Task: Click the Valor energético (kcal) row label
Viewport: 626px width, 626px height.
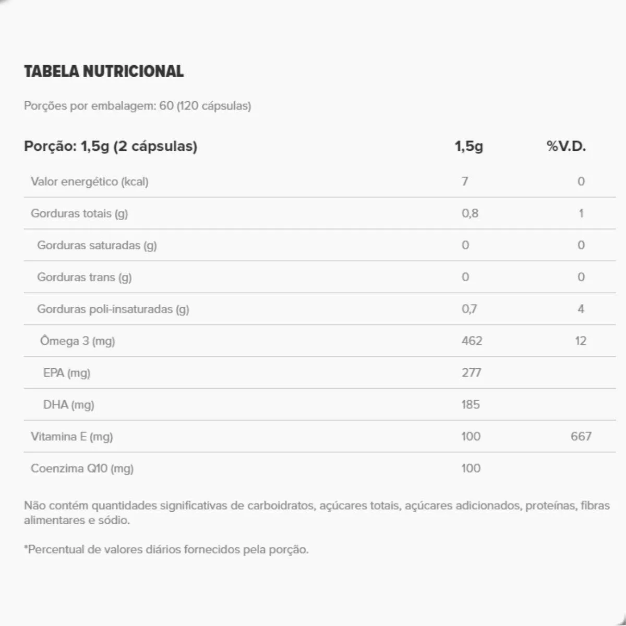Action: tap(90, 182)
